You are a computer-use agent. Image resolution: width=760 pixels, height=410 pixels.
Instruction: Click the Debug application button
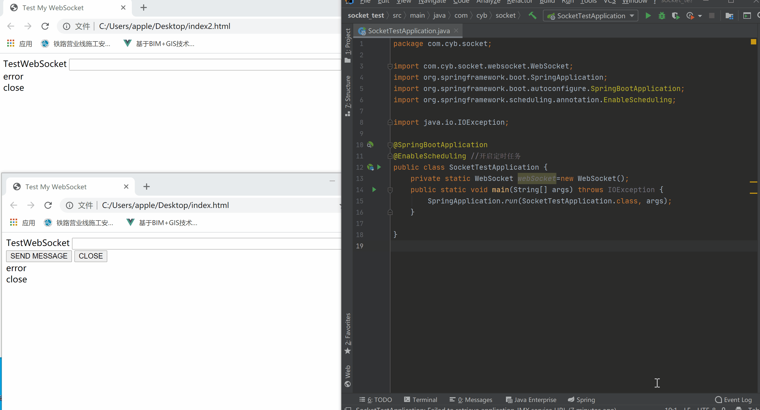662,15
